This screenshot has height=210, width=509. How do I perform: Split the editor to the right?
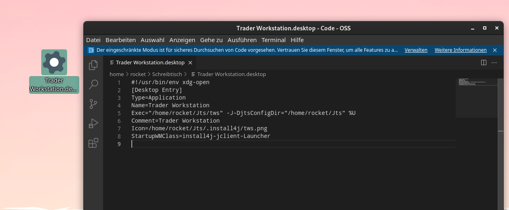click(484, 63)
